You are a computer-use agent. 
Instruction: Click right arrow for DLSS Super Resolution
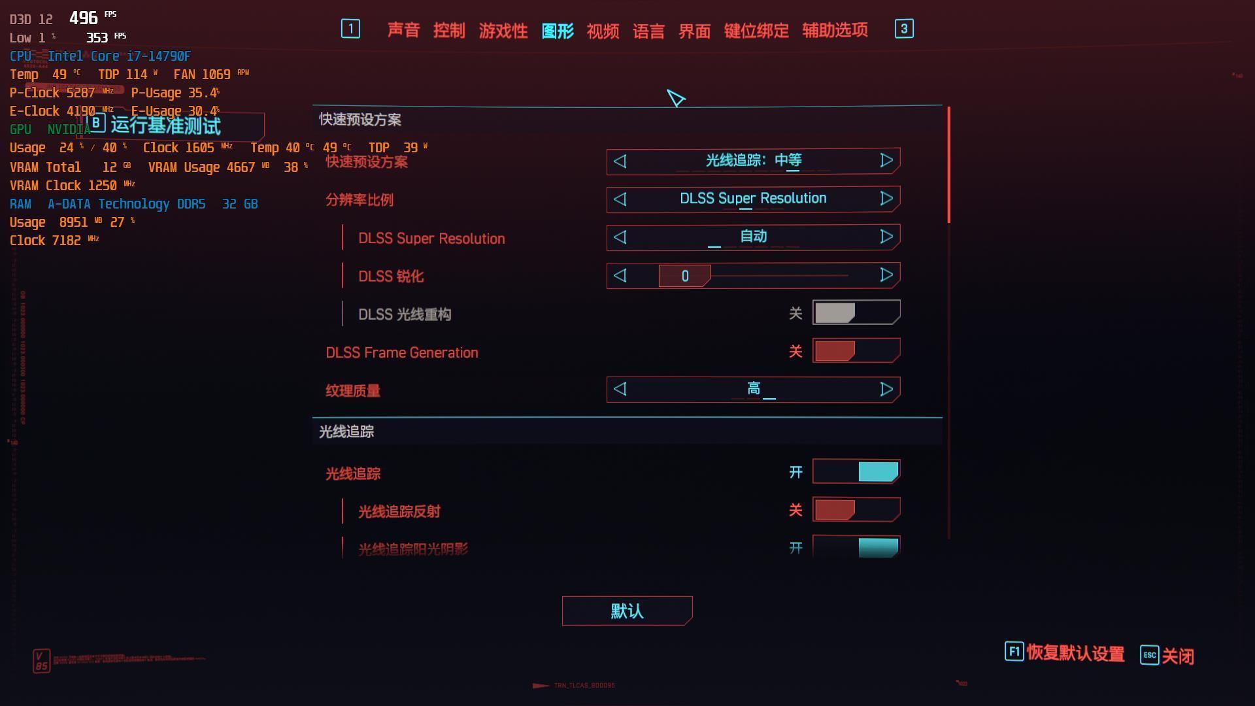point(886,236)
